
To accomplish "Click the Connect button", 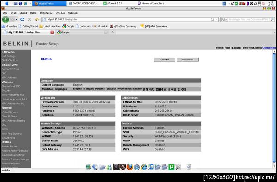I will 165,59.
